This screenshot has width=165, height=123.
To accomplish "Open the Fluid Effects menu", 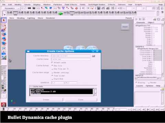I will coord(71,4).
